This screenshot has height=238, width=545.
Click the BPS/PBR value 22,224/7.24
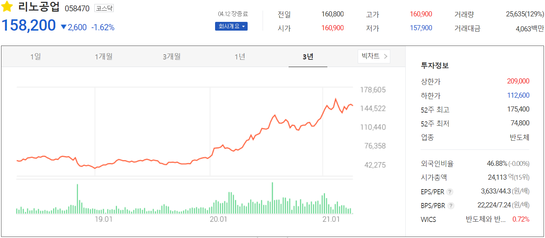pos(494,205)
